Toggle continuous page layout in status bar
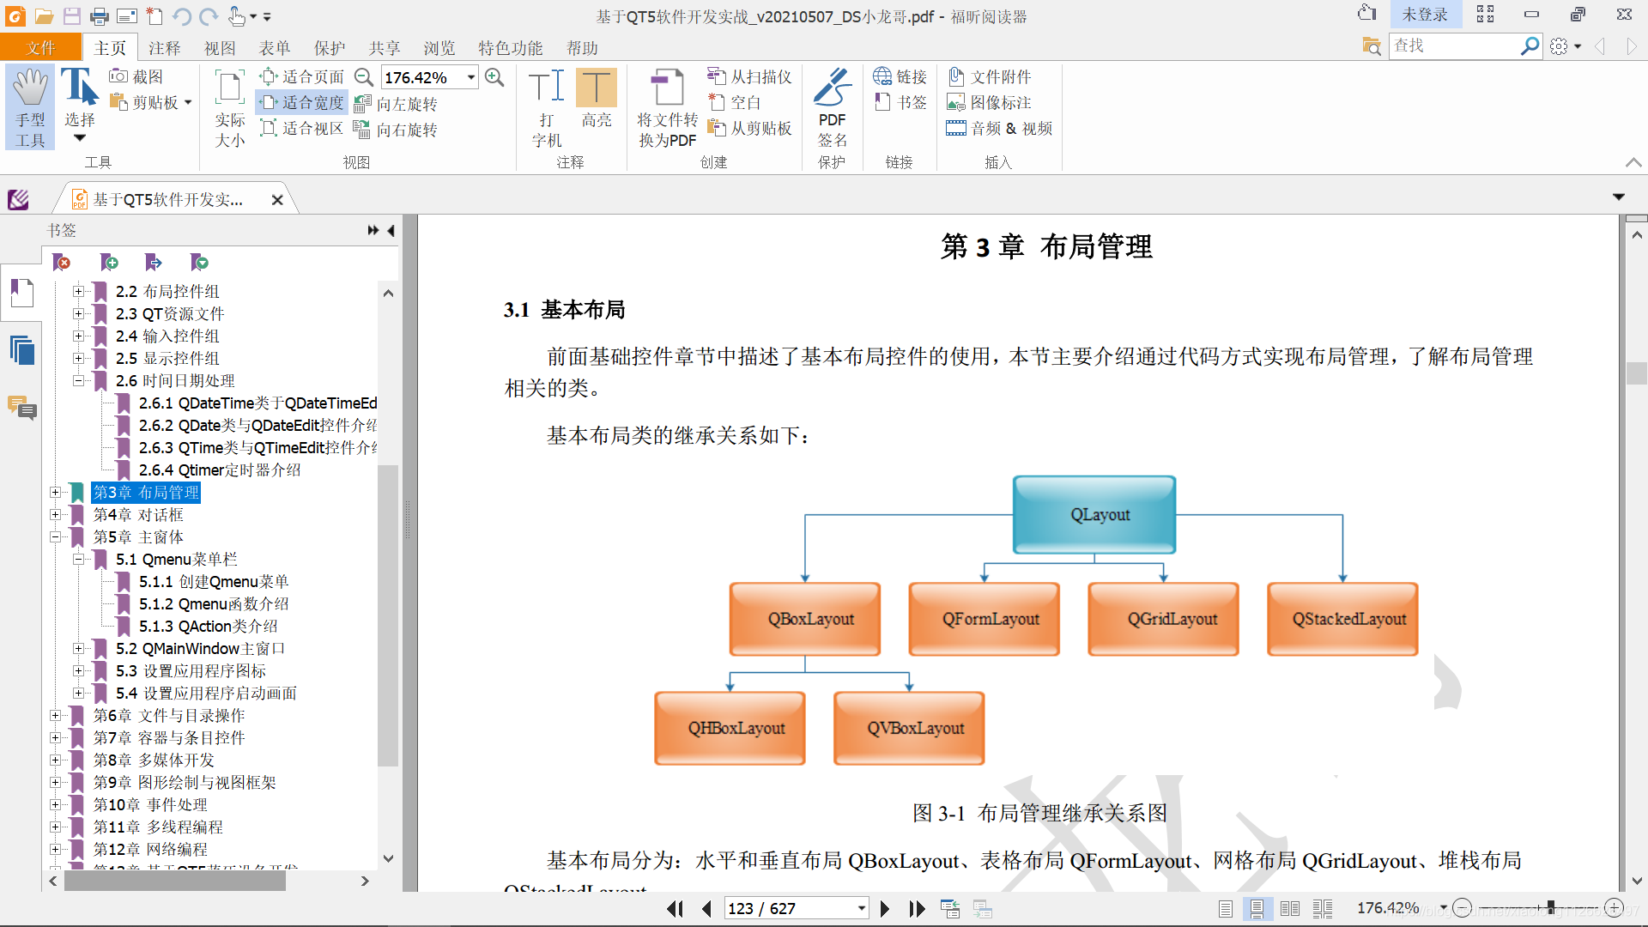 (x=1257, y=908)
